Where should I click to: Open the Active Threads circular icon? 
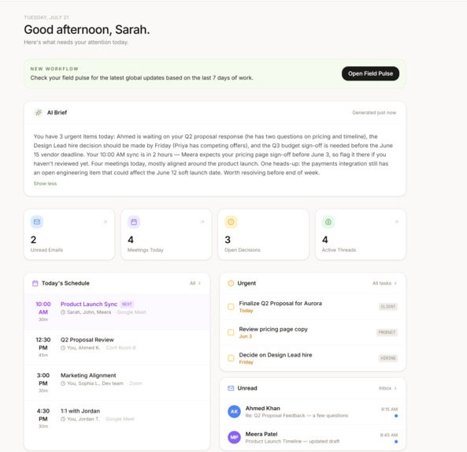(x=328, y=222)
